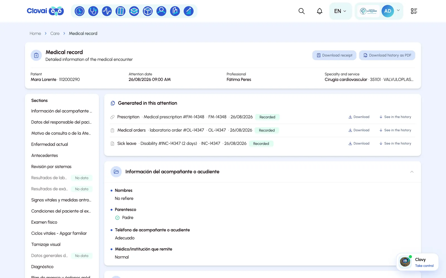Open the building module icon
Viewport: 446px width, 278px height.
(175, 11)
